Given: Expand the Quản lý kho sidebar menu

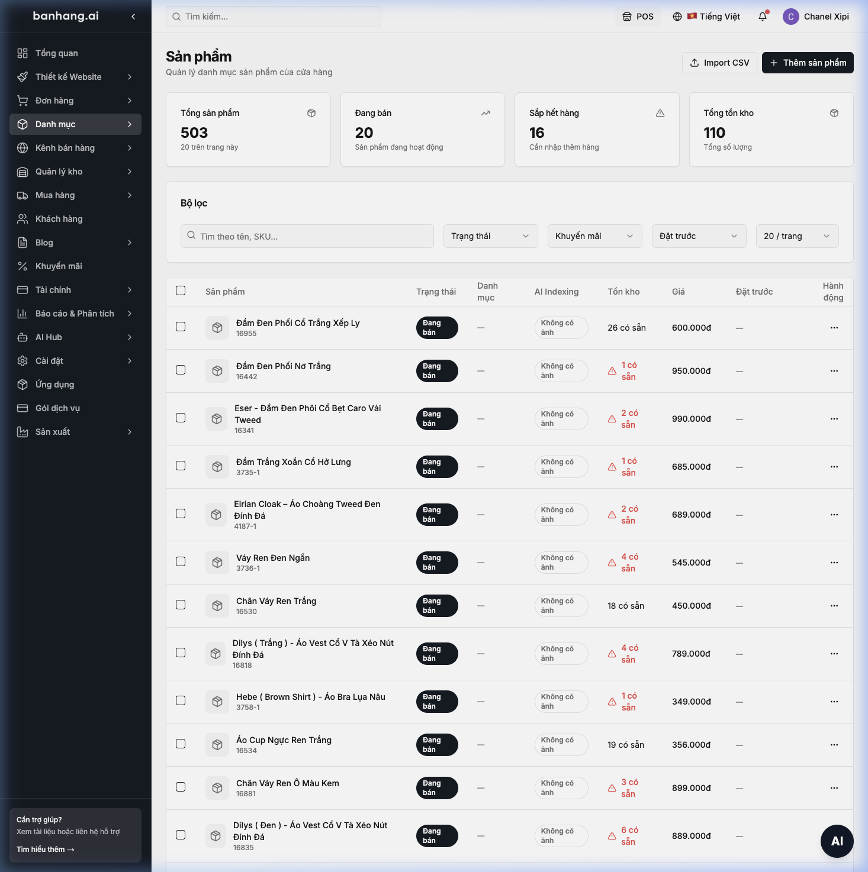Looking at the screenshot, I should tap(75, 172).
